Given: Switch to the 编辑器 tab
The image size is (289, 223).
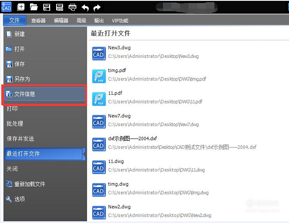Looking at the screenshot, I should click(x=61, y=21).
